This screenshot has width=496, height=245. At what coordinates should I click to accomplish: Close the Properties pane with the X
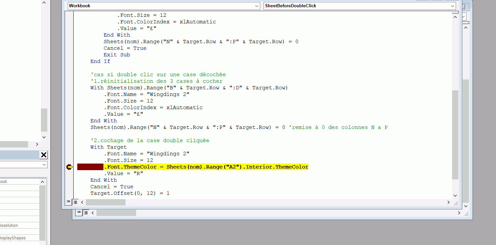pos(44,155)
